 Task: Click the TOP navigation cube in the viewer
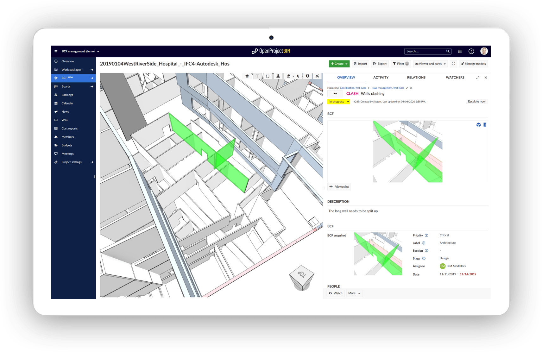[302, 277]
